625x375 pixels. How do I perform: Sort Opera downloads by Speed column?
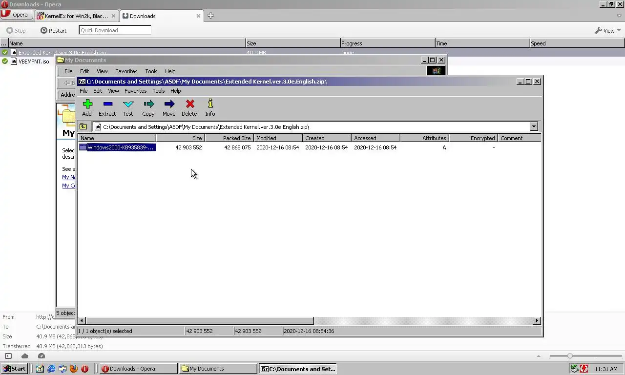click(x=577, y=43)
